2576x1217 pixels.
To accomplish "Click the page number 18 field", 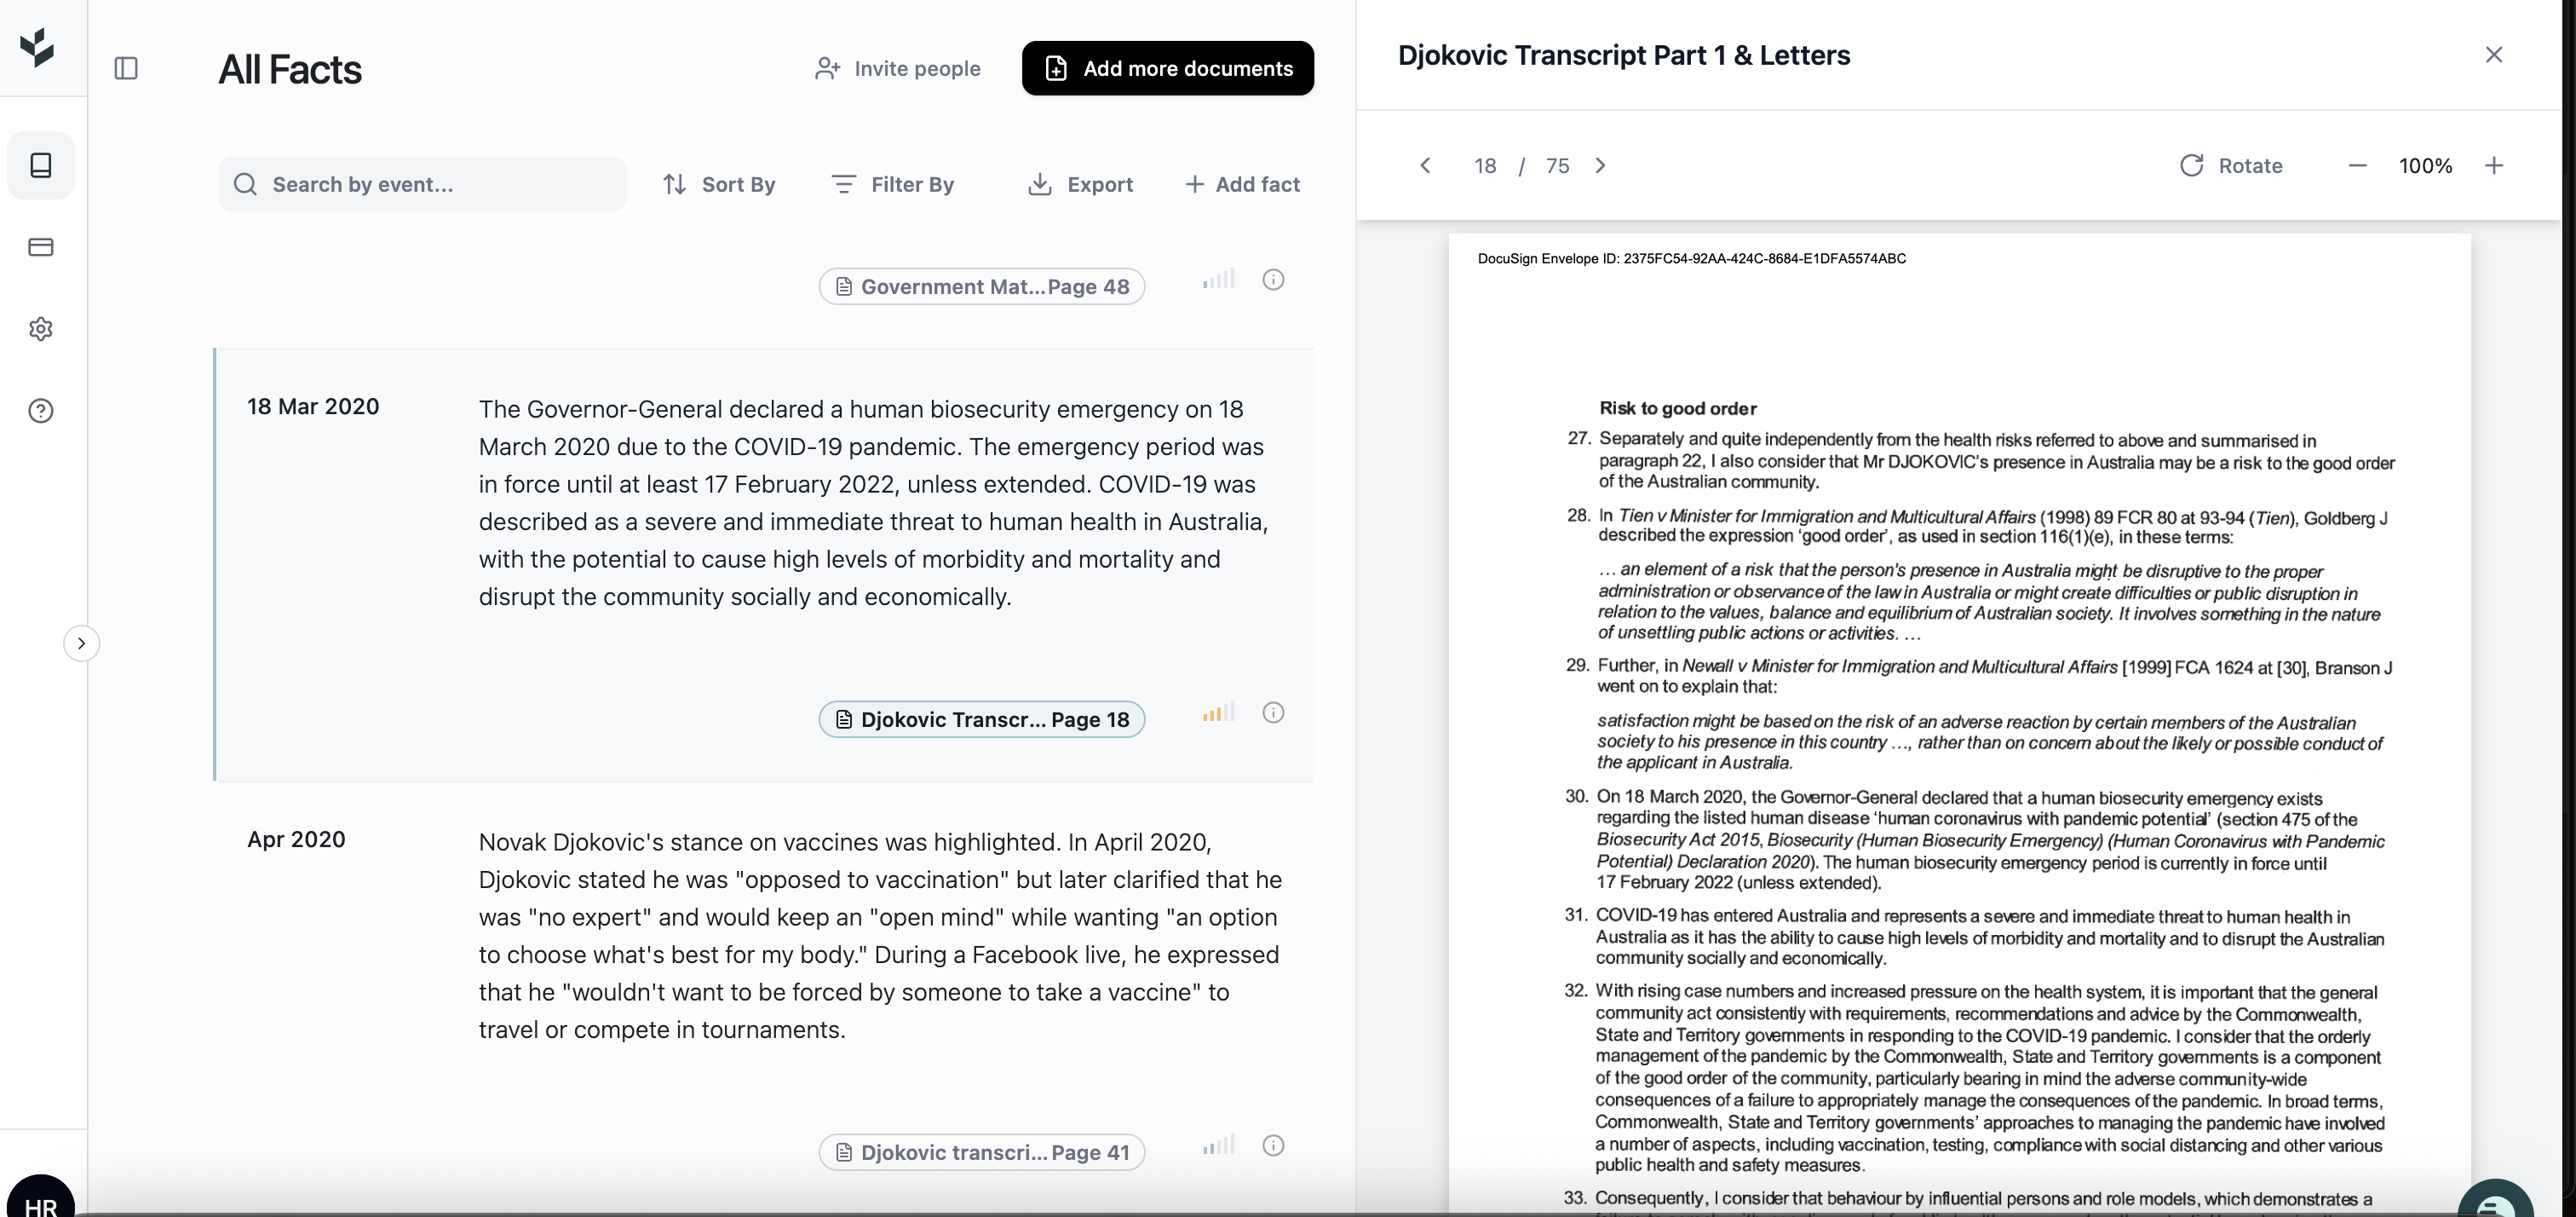I will click(x=1485, y=166).
